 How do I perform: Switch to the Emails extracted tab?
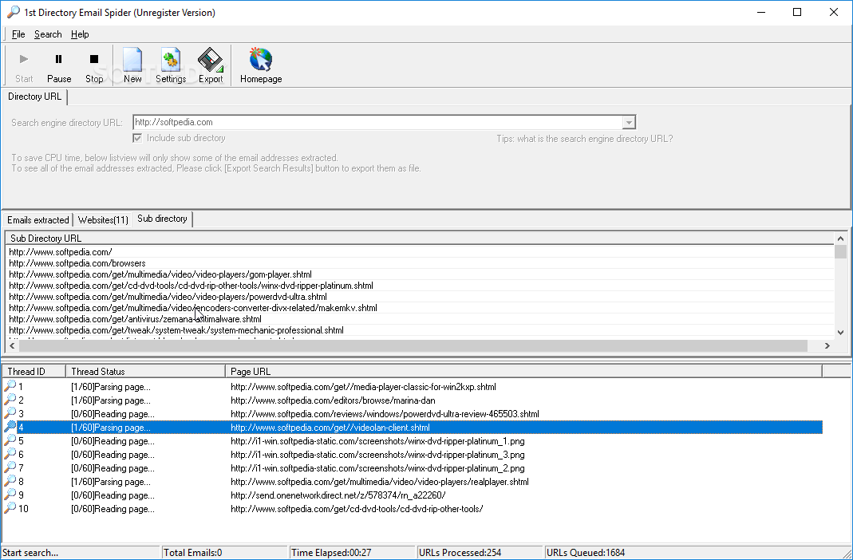coord(38,220)
